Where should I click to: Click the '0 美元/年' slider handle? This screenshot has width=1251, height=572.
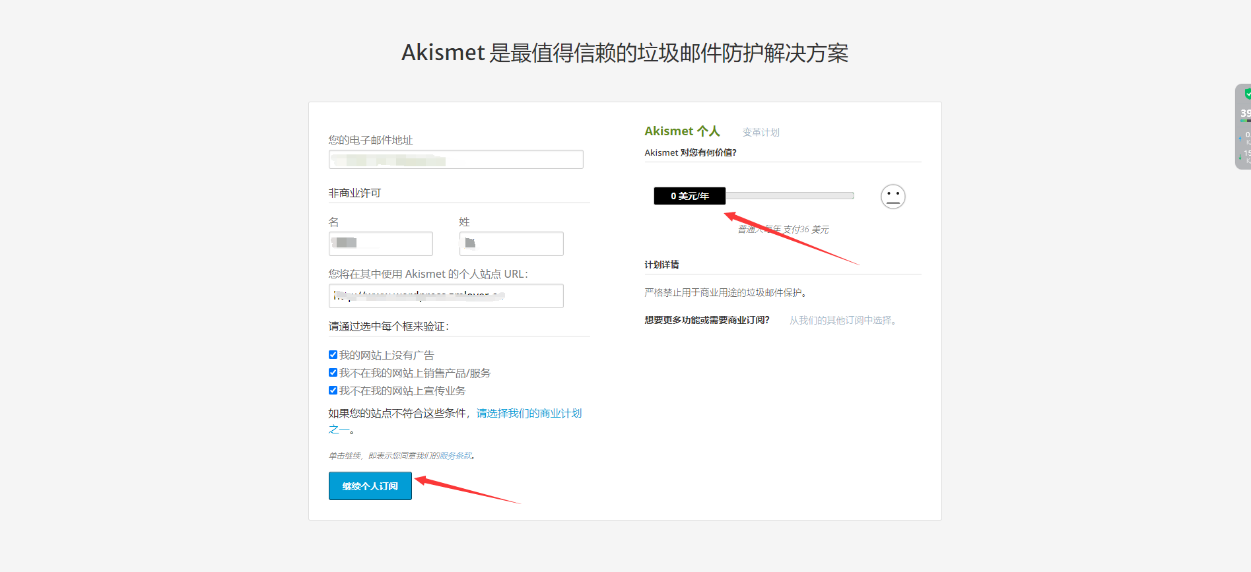(689, 196)
